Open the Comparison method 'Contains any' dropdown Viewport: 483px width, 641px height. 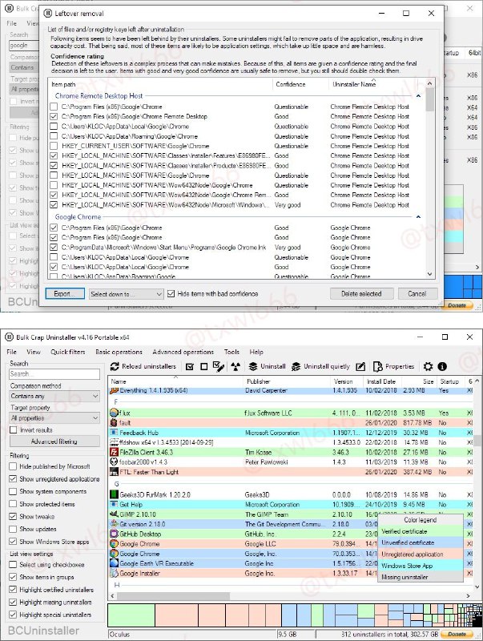(x=54, y=396)
